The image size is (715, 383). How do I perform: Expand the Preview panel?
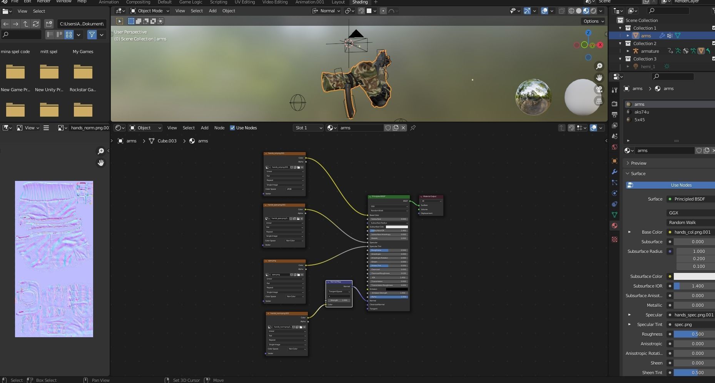pyautogui.click(x=638, y=163)
